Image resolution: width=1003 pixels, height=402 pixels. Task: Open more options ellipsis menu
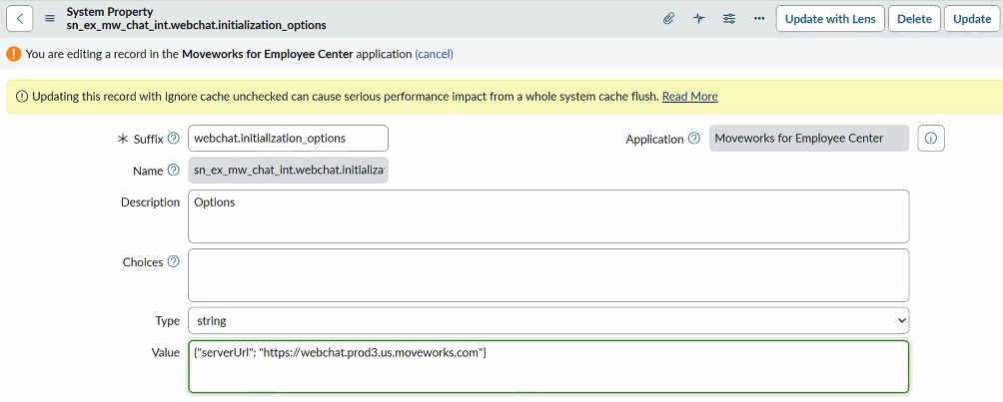point(759,19)
